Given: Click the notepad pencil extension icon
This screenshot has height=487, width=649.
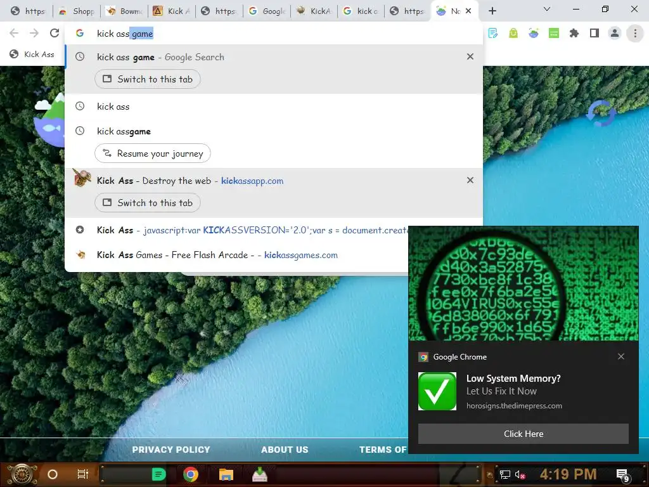Looking at the screenshot, I should point(493,33).
